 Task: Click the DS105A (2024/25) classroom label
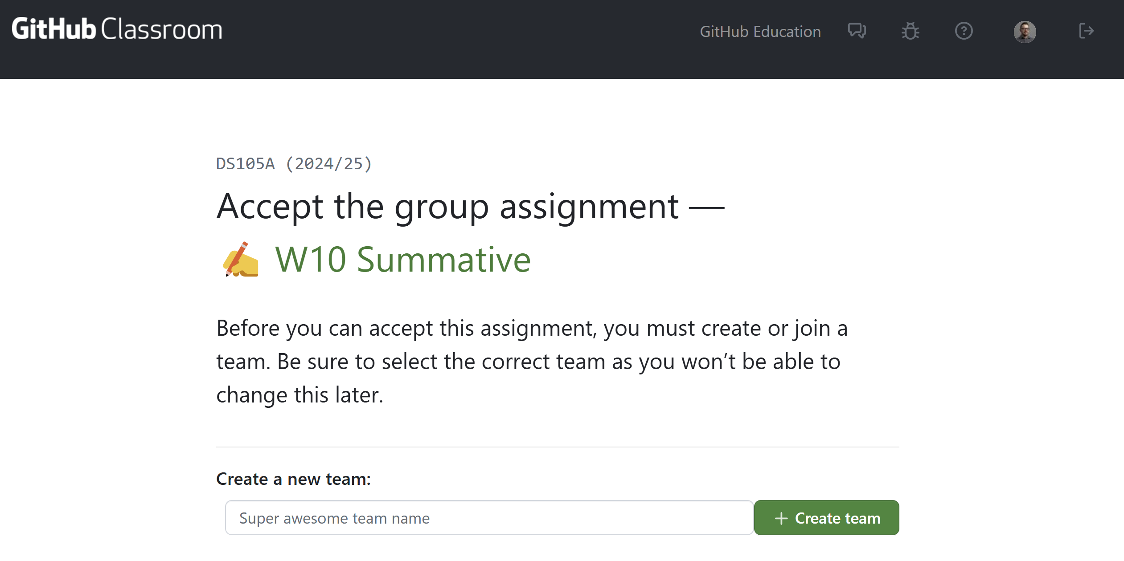[294, 163]
